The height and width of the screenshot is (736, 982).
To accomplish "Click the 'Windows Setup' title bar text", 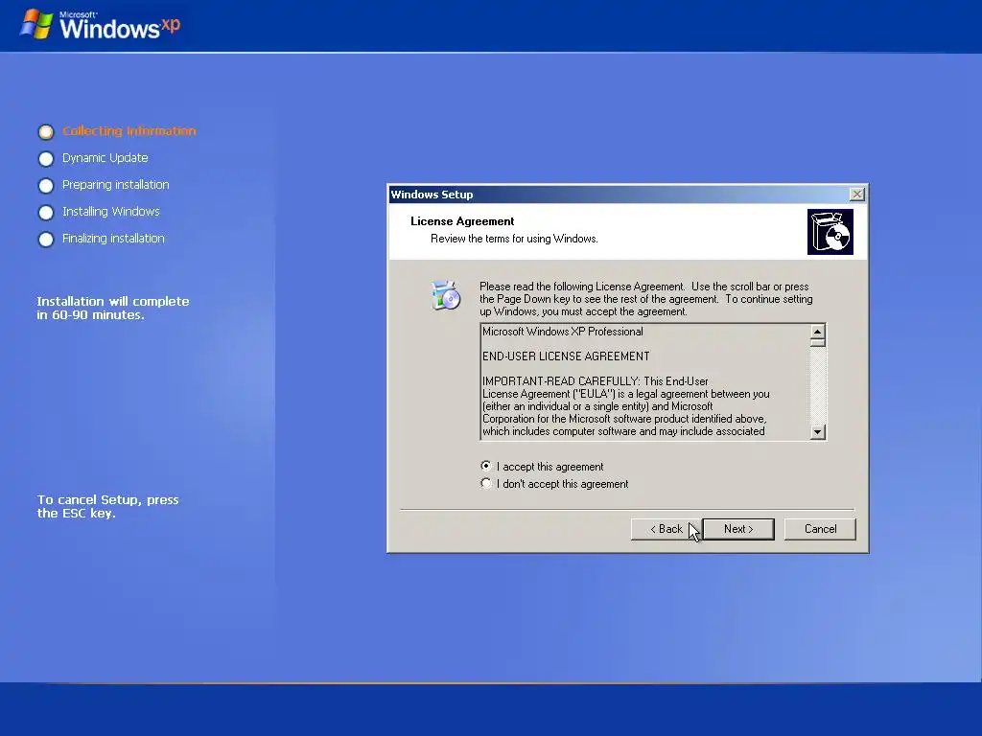I will (432, 194).
